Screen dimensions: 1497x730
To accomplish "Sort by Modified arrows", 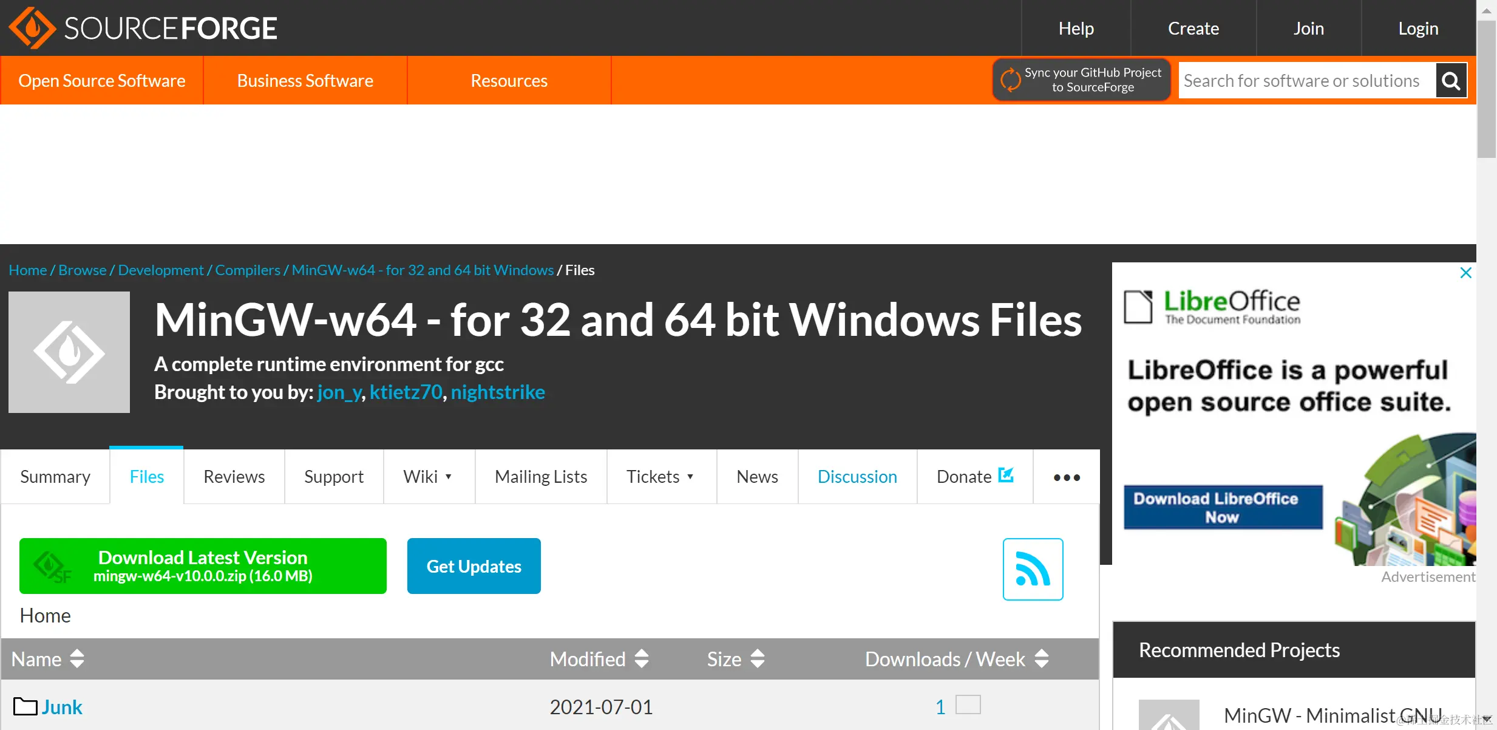I will coord(642,659).
